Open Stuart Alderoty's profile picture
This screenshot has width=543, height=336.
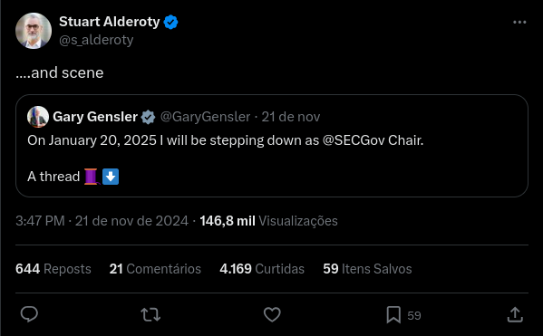34,31
